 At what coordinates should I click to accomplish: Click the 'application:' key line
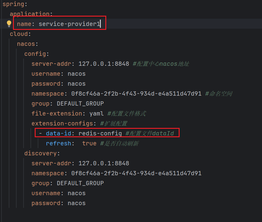tap(31, 14)
